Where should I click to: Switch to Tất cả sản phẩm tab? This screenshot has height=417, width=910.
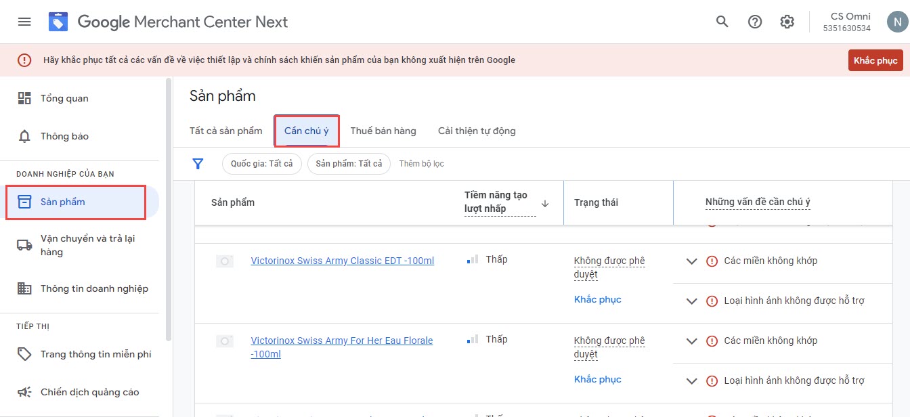pos(225,131)
